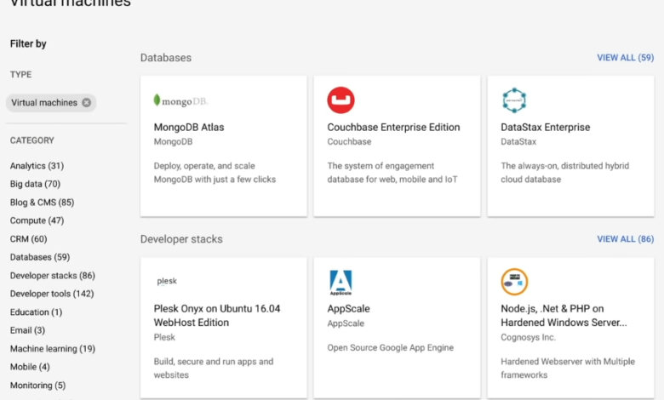Filter by Education (1) category
The height and width of the screenshot is (400, 664).
[x=36, y=312]
